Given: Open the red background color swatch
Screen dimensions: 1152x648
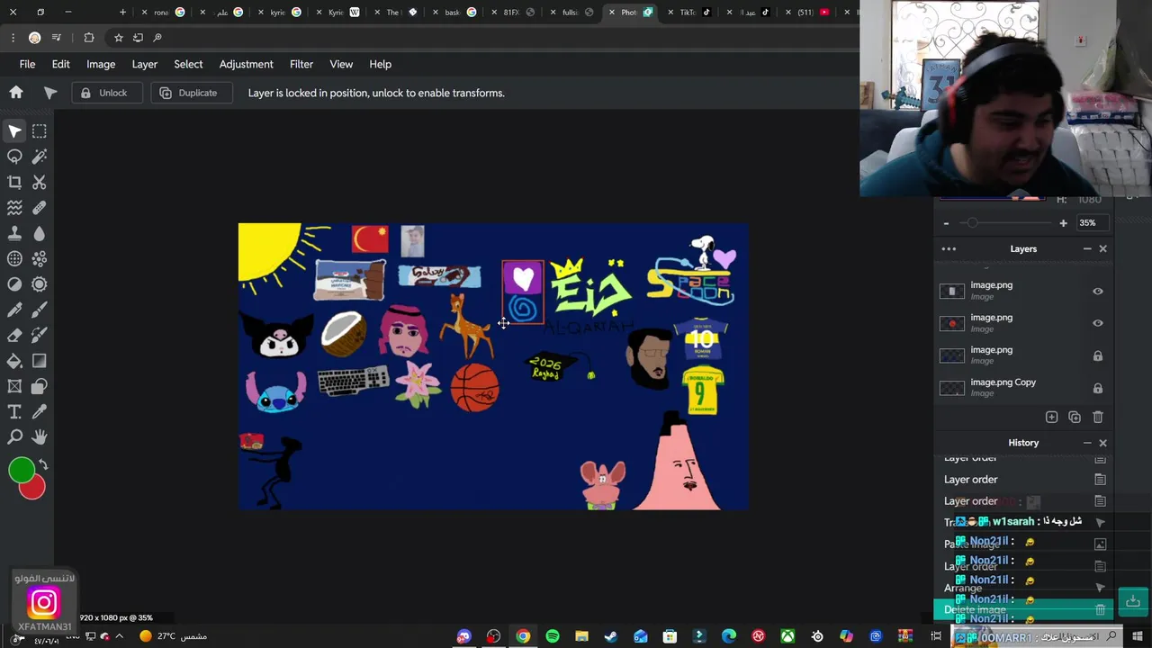Looking at the screenshot, I should pyautogui.click(x=34, y=488).
